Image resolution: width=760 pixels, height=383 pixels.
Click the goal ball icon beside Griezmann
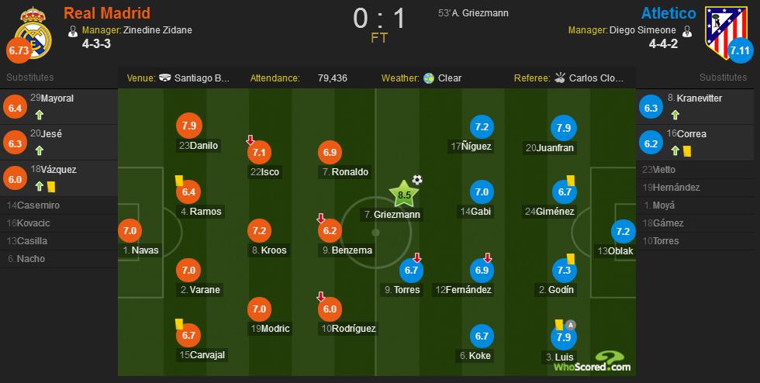pyautogui.click(x=417, y=180)
